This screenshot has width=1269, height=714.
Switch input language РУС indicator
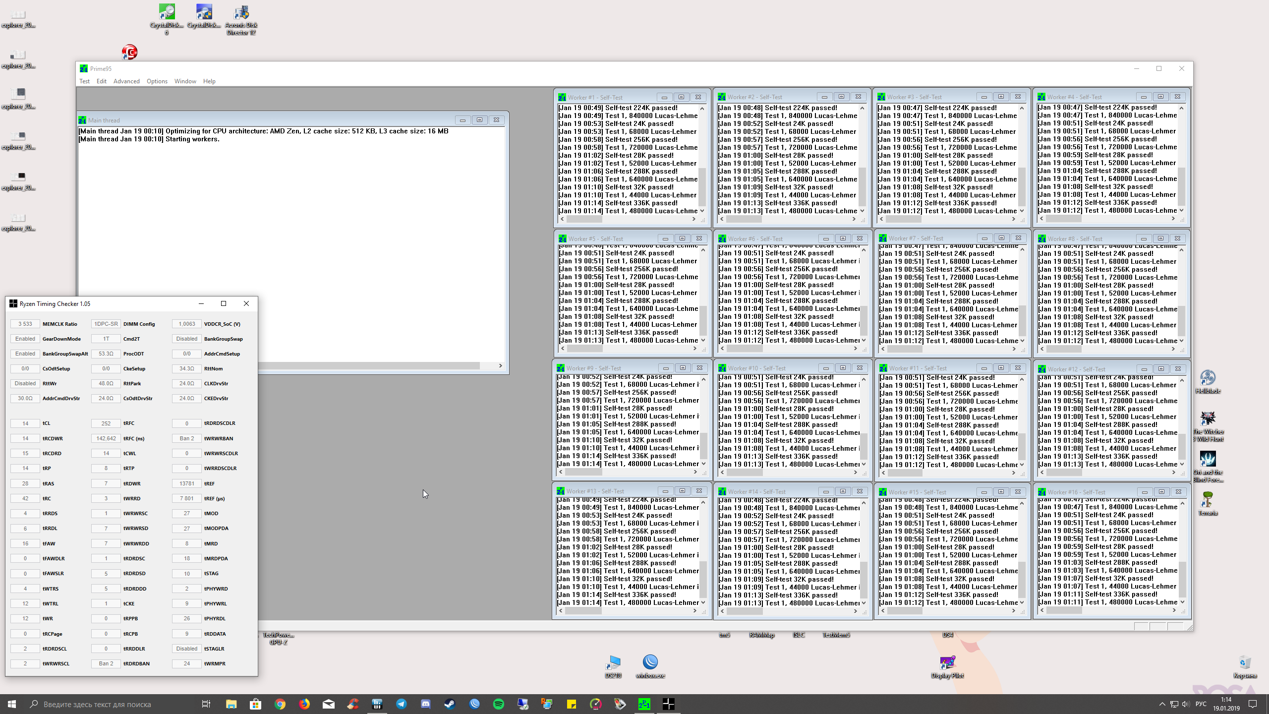point(1201,704)
